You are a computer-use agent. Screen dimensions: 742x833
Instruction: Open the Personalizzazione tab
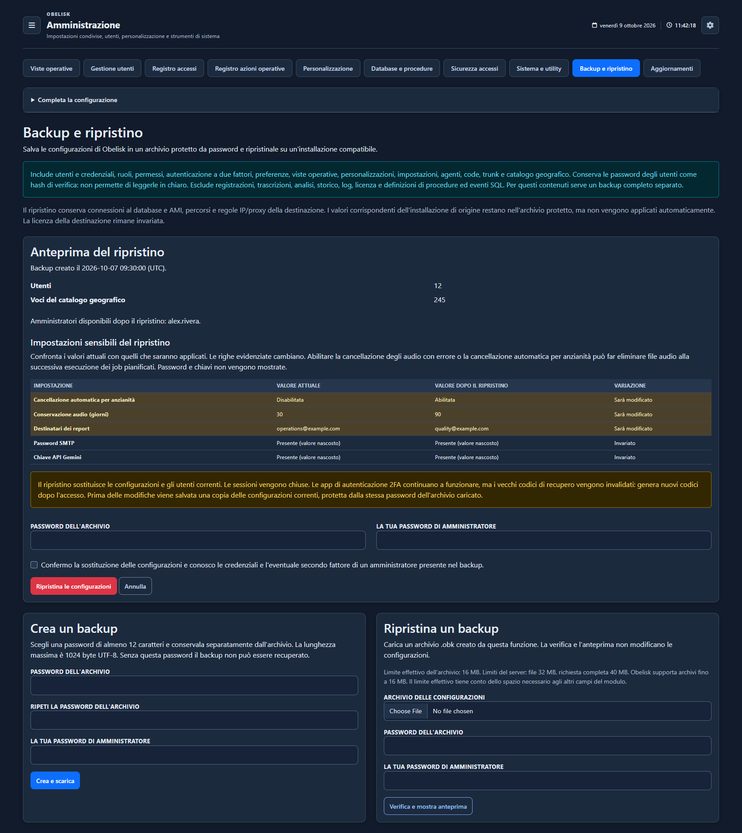click(x=328, y=68)
